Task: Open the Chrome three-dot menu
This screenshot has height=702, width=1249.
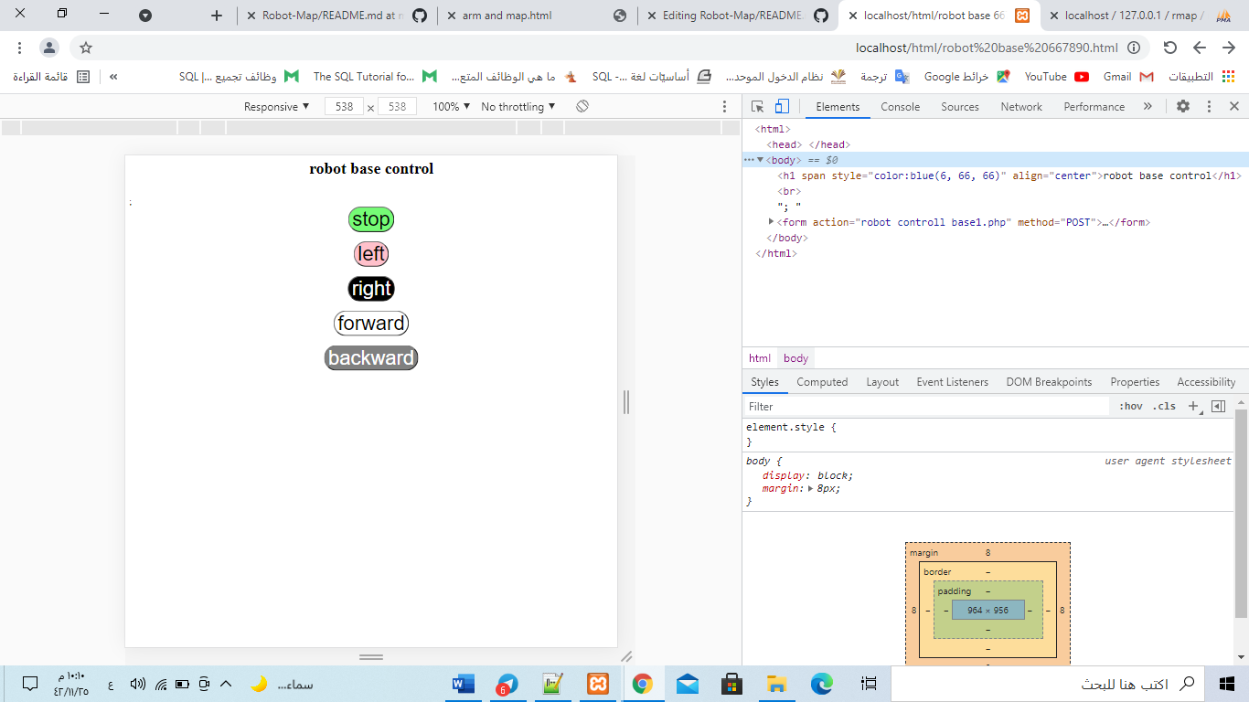Action: pos(20,48)
